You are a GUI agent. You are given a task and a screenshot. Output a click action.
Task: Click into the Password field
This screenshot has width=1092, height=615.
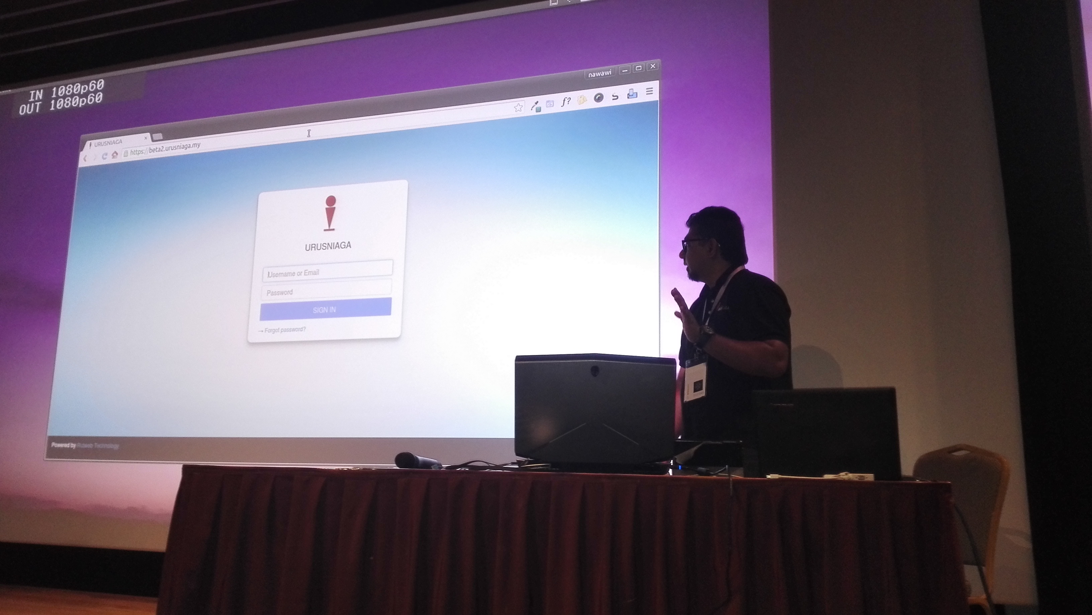327,290
